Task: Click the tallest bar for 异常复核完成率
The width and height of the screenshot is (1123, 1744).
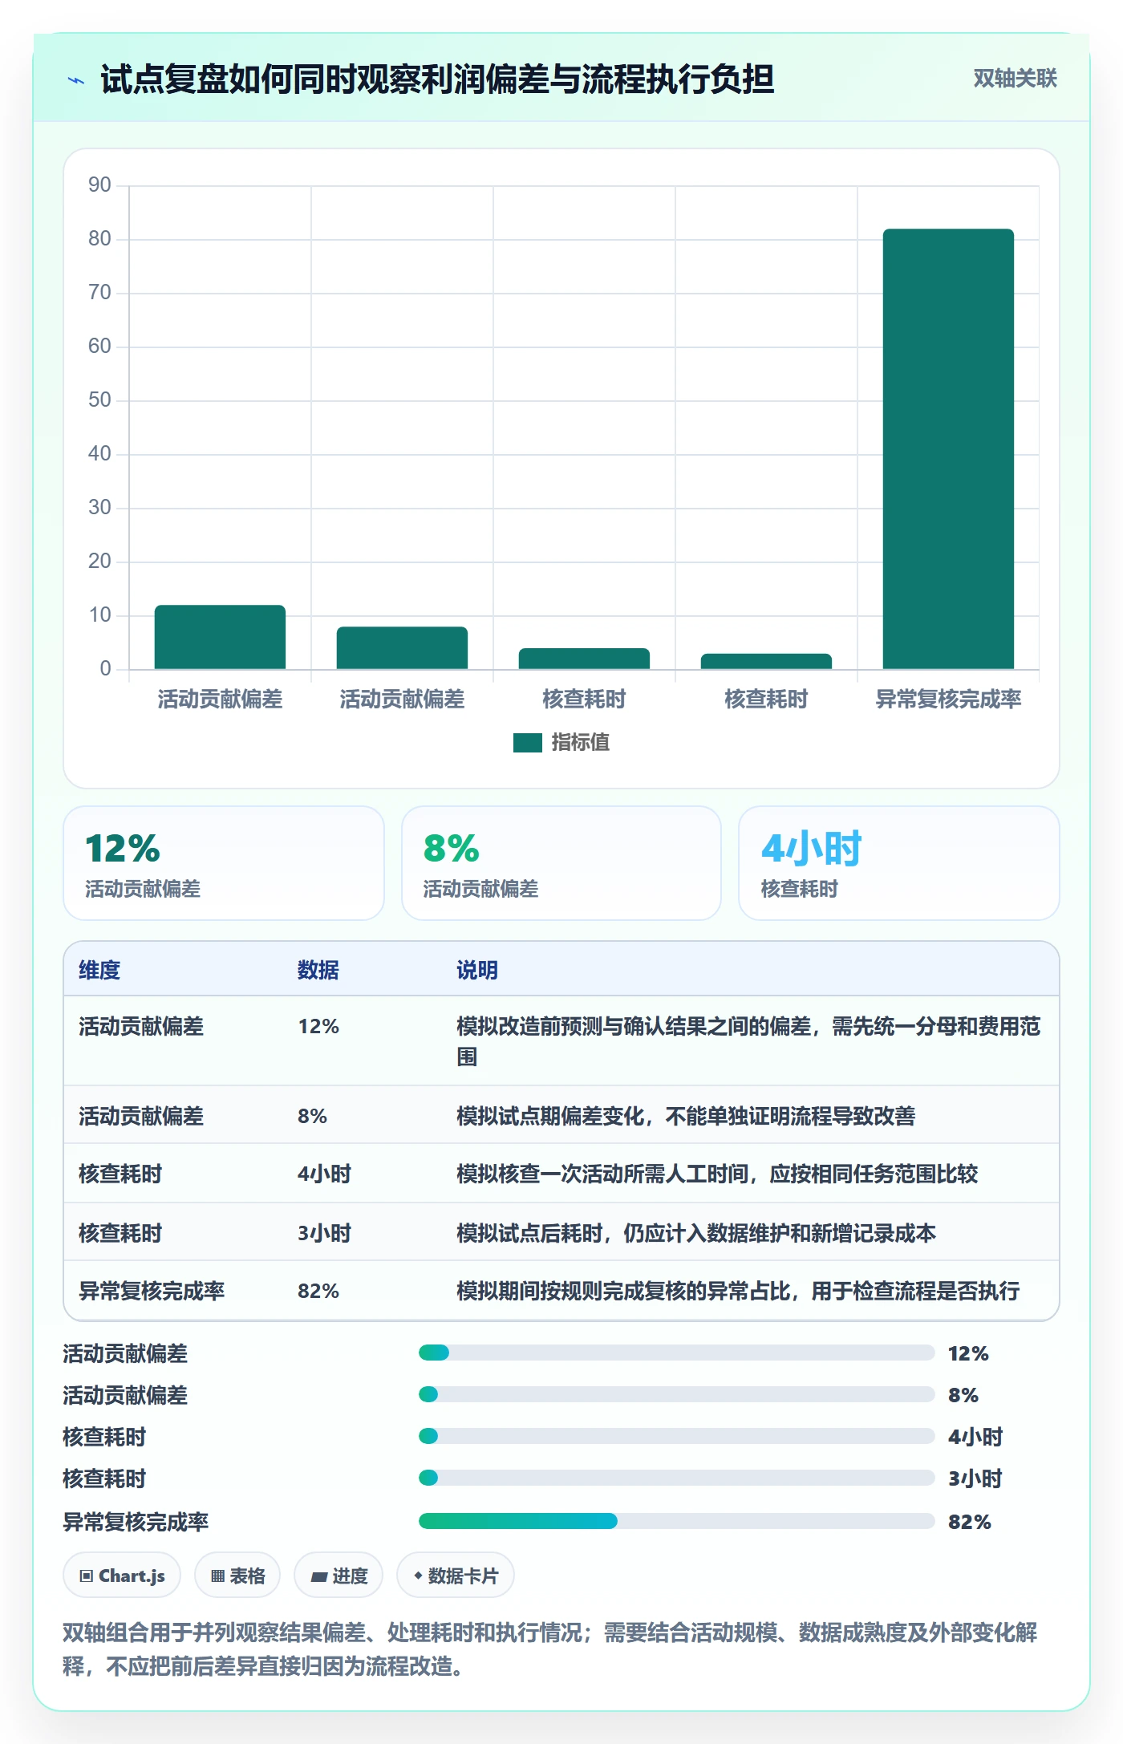Action: [948, 448]
